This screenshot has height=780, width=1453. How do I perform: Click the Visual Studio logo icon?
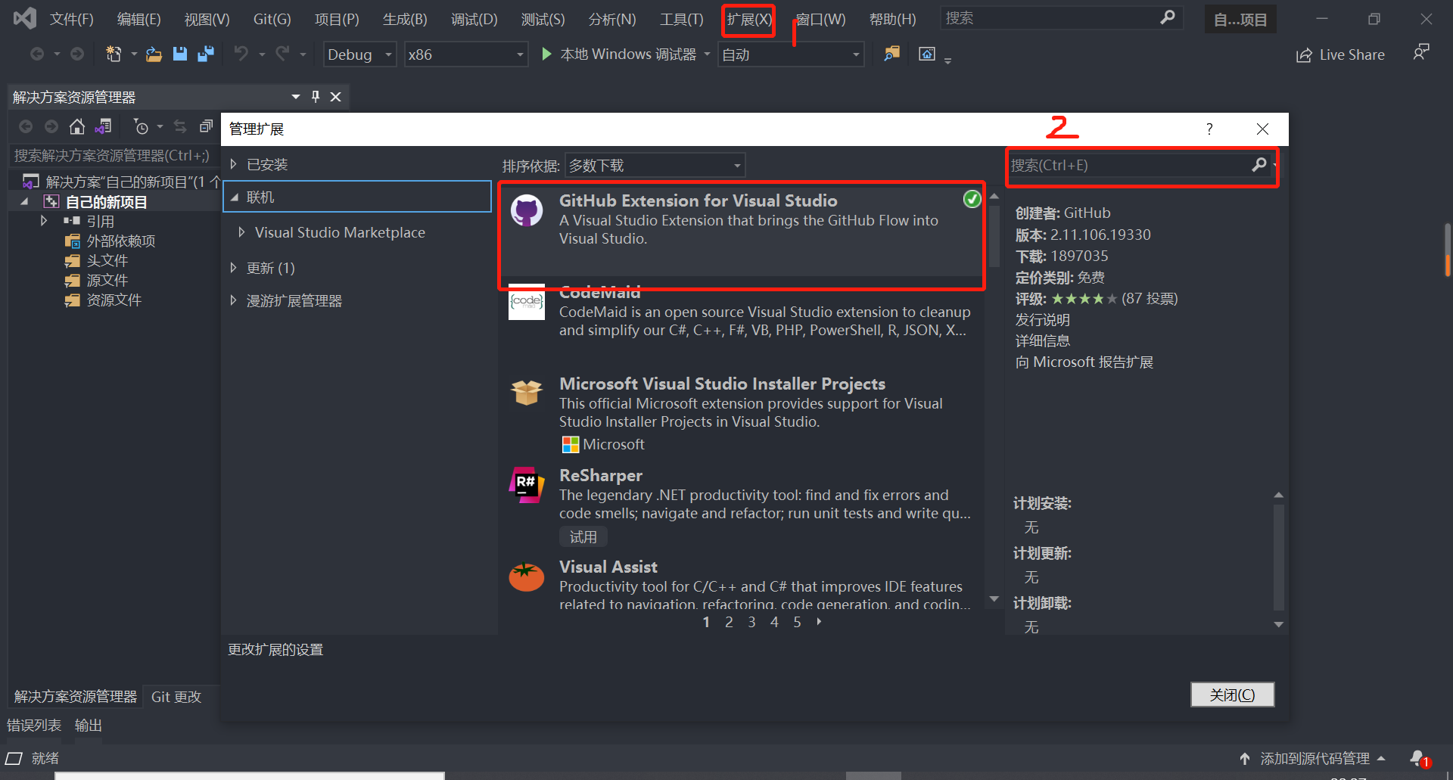pyautogui.click(x=25, y=18)
